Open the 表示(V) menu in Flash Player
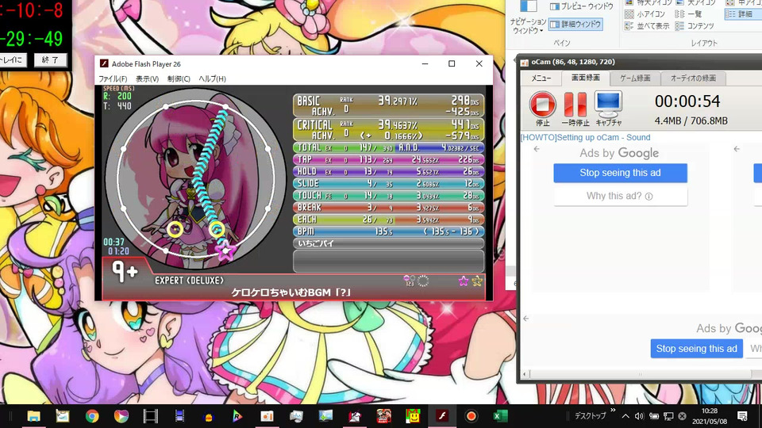762x428 pixels. coord(147,78)
